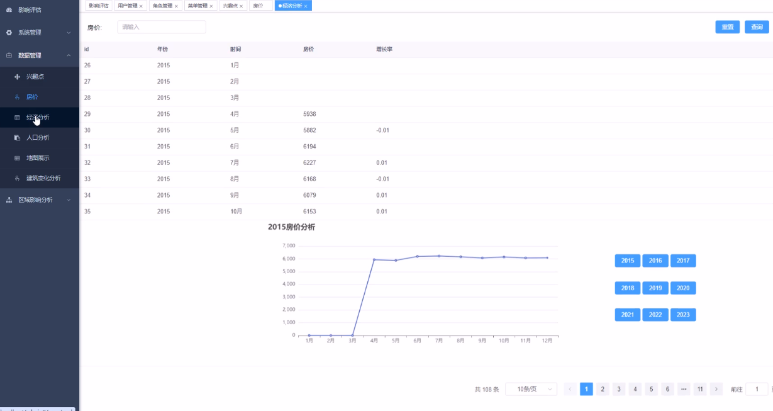773x411 pixels.
Task: Click the 地图展示 grid icon
Action: click(x=17, y=158)
